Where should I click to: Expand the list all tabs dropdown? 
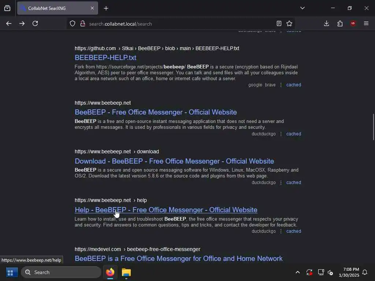point(302,8)
